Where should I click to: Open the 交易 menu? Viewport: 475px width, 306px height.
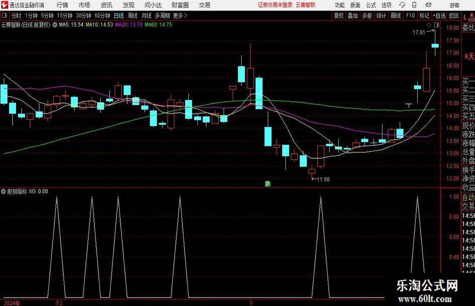point(205,5)
